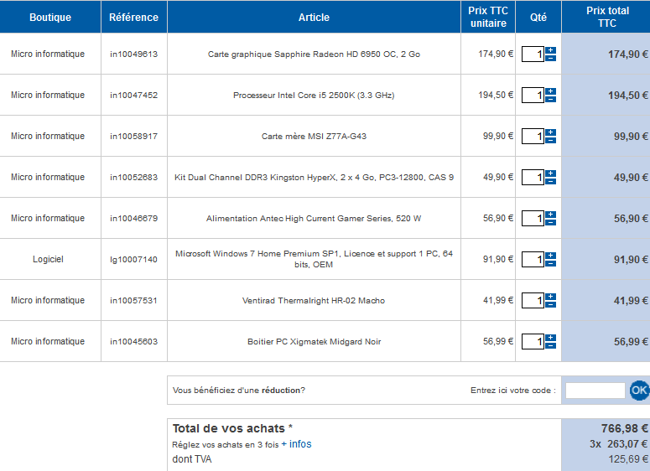
Task: Decrease quantity of MSI Z77A-G43 motherboard
Action: [x=550, y=141]
